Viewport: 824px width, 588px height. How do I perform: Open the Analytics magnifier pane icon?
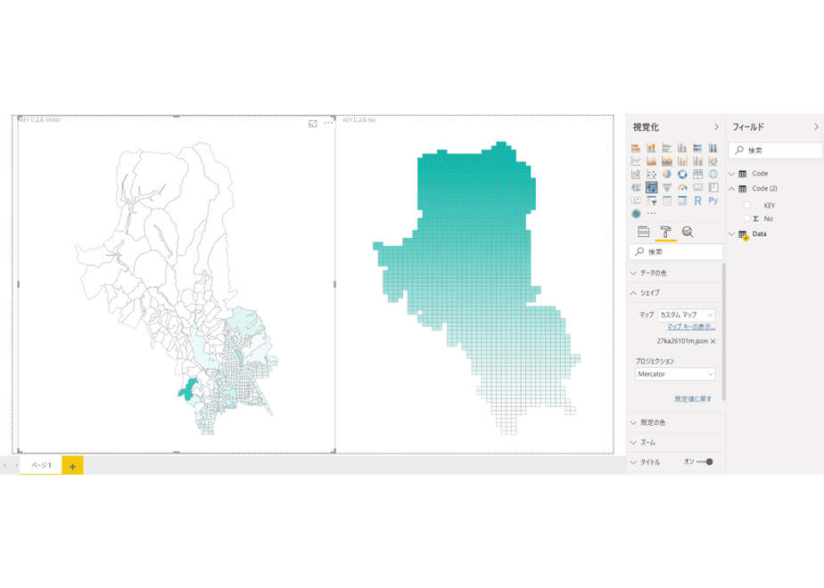[688, 232]
